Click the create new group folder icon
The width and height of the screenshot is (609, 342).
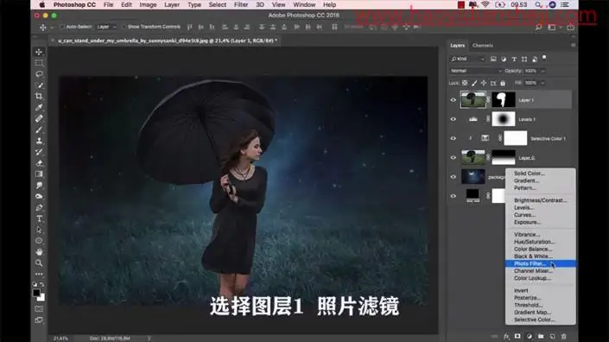(541, 336)
